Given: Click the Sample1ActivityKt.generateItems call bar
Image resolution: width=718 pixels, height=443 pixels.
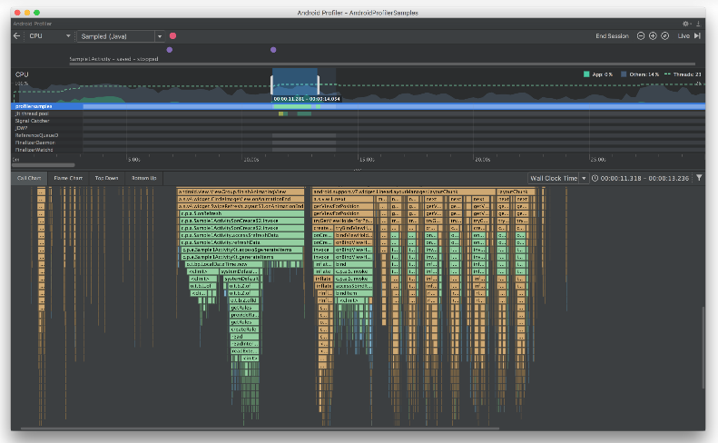Looking at the screenshot, I should (241, 257).
